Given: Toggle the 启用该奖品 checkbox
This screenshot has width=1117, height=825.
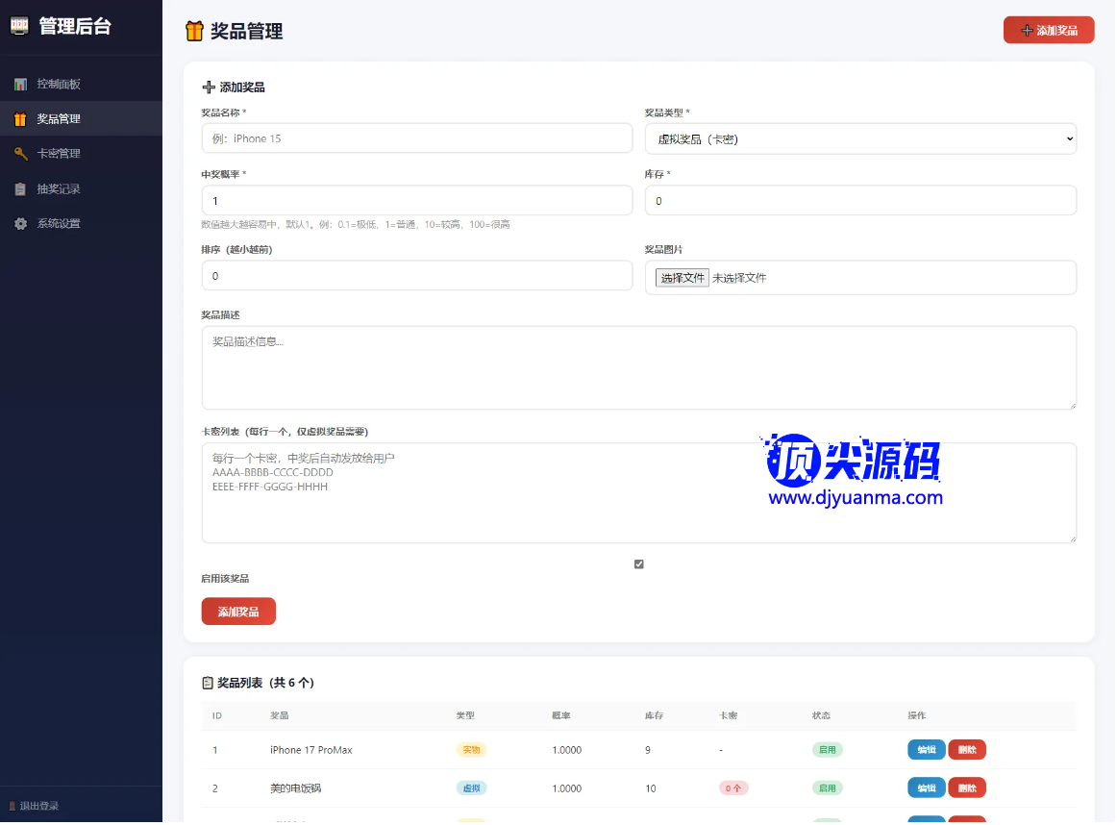Looking at the screenshot, I should coord(639,564).
